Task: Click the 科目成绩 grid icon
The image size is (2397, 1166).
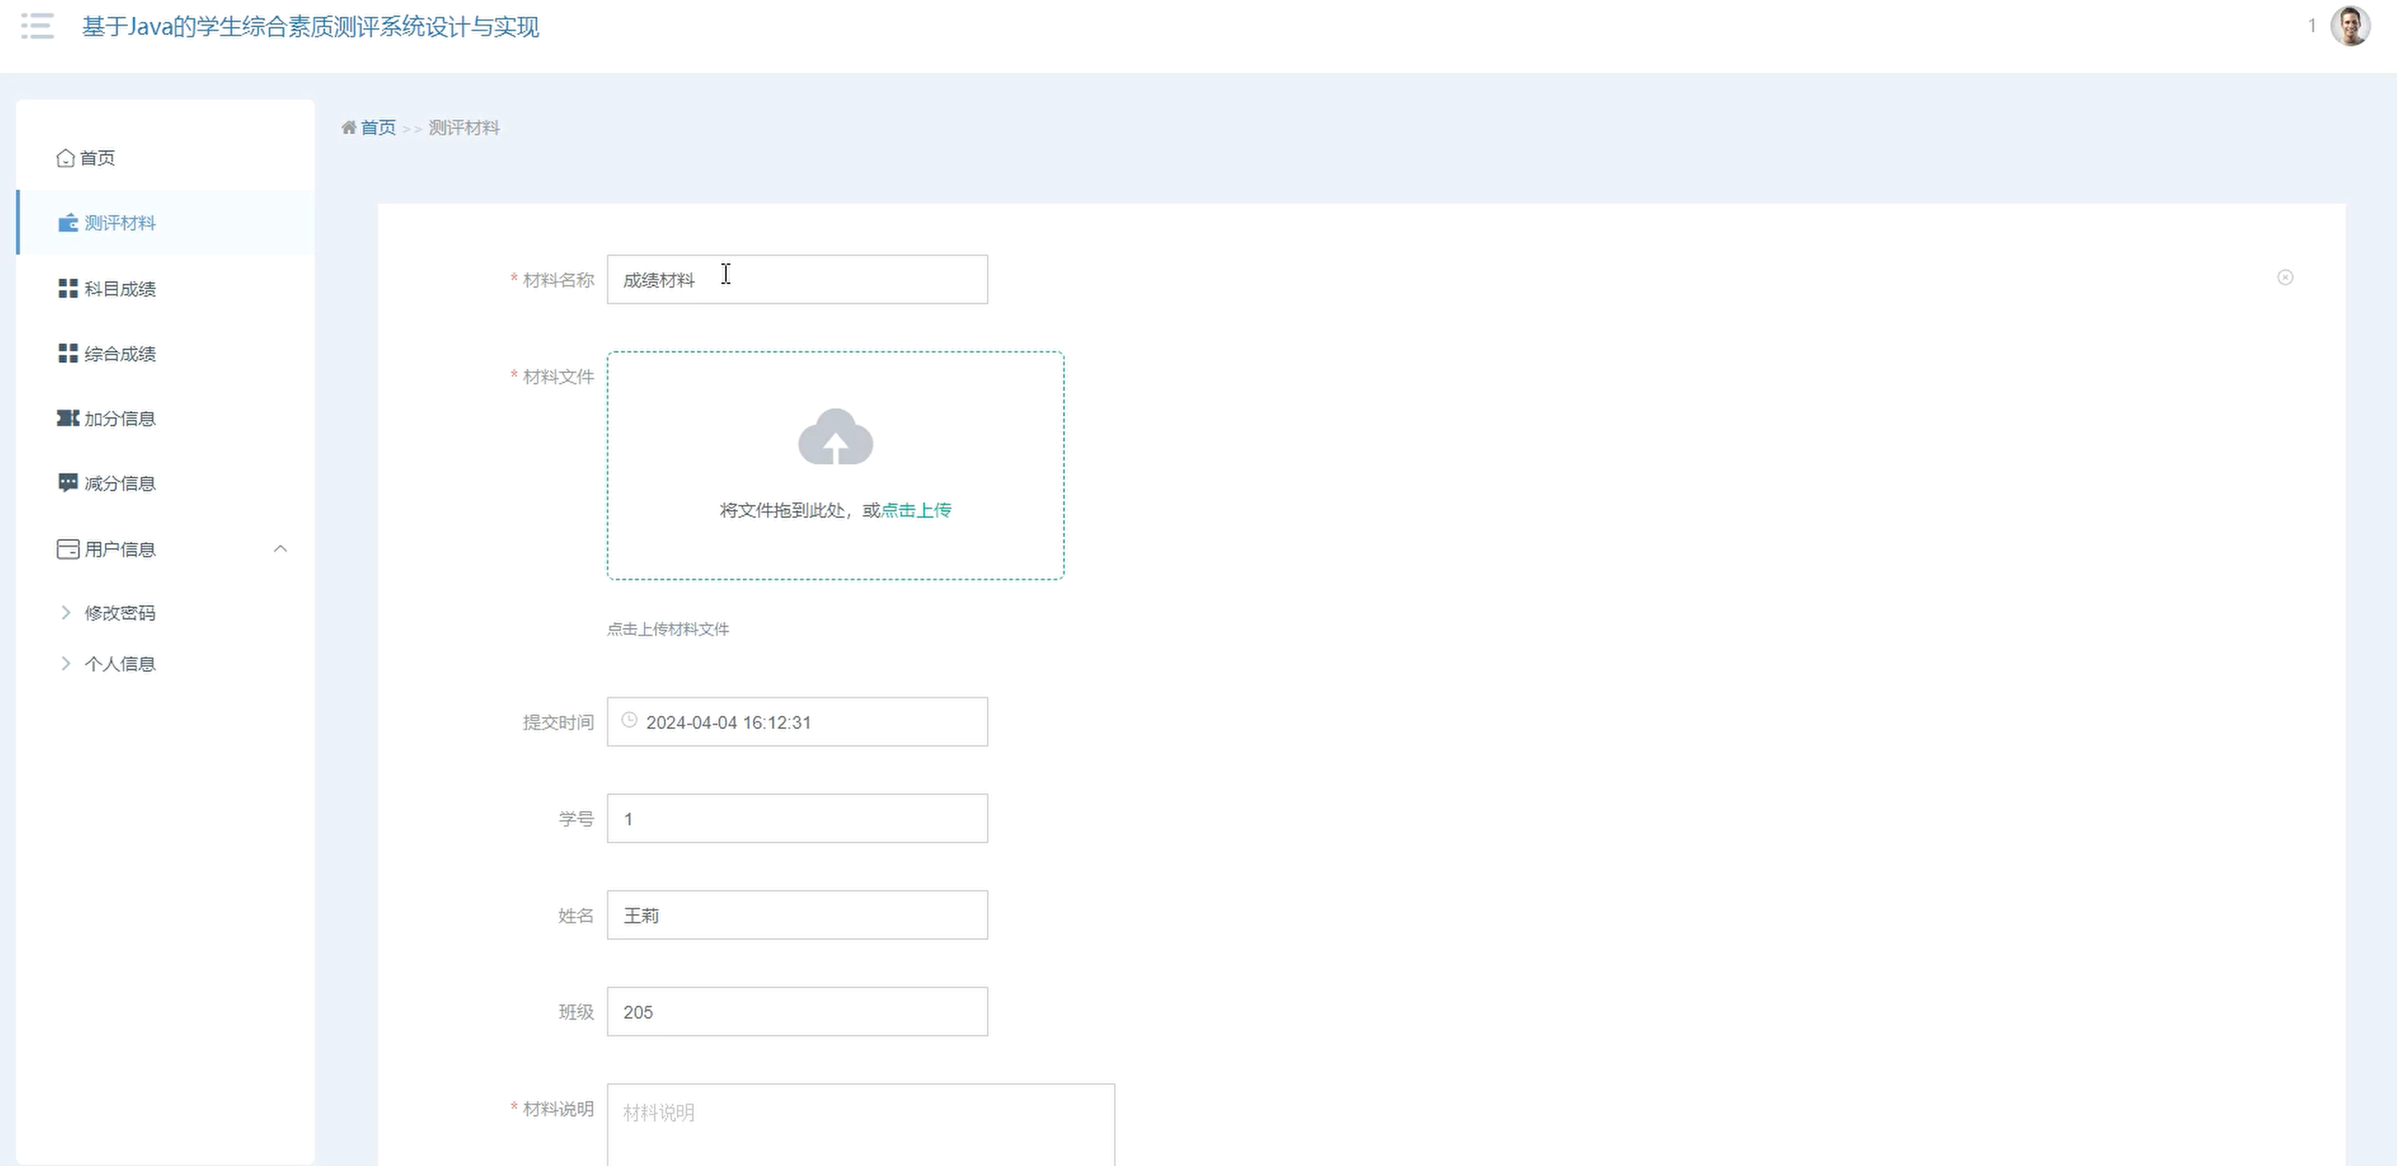Action: coord(68,288)
